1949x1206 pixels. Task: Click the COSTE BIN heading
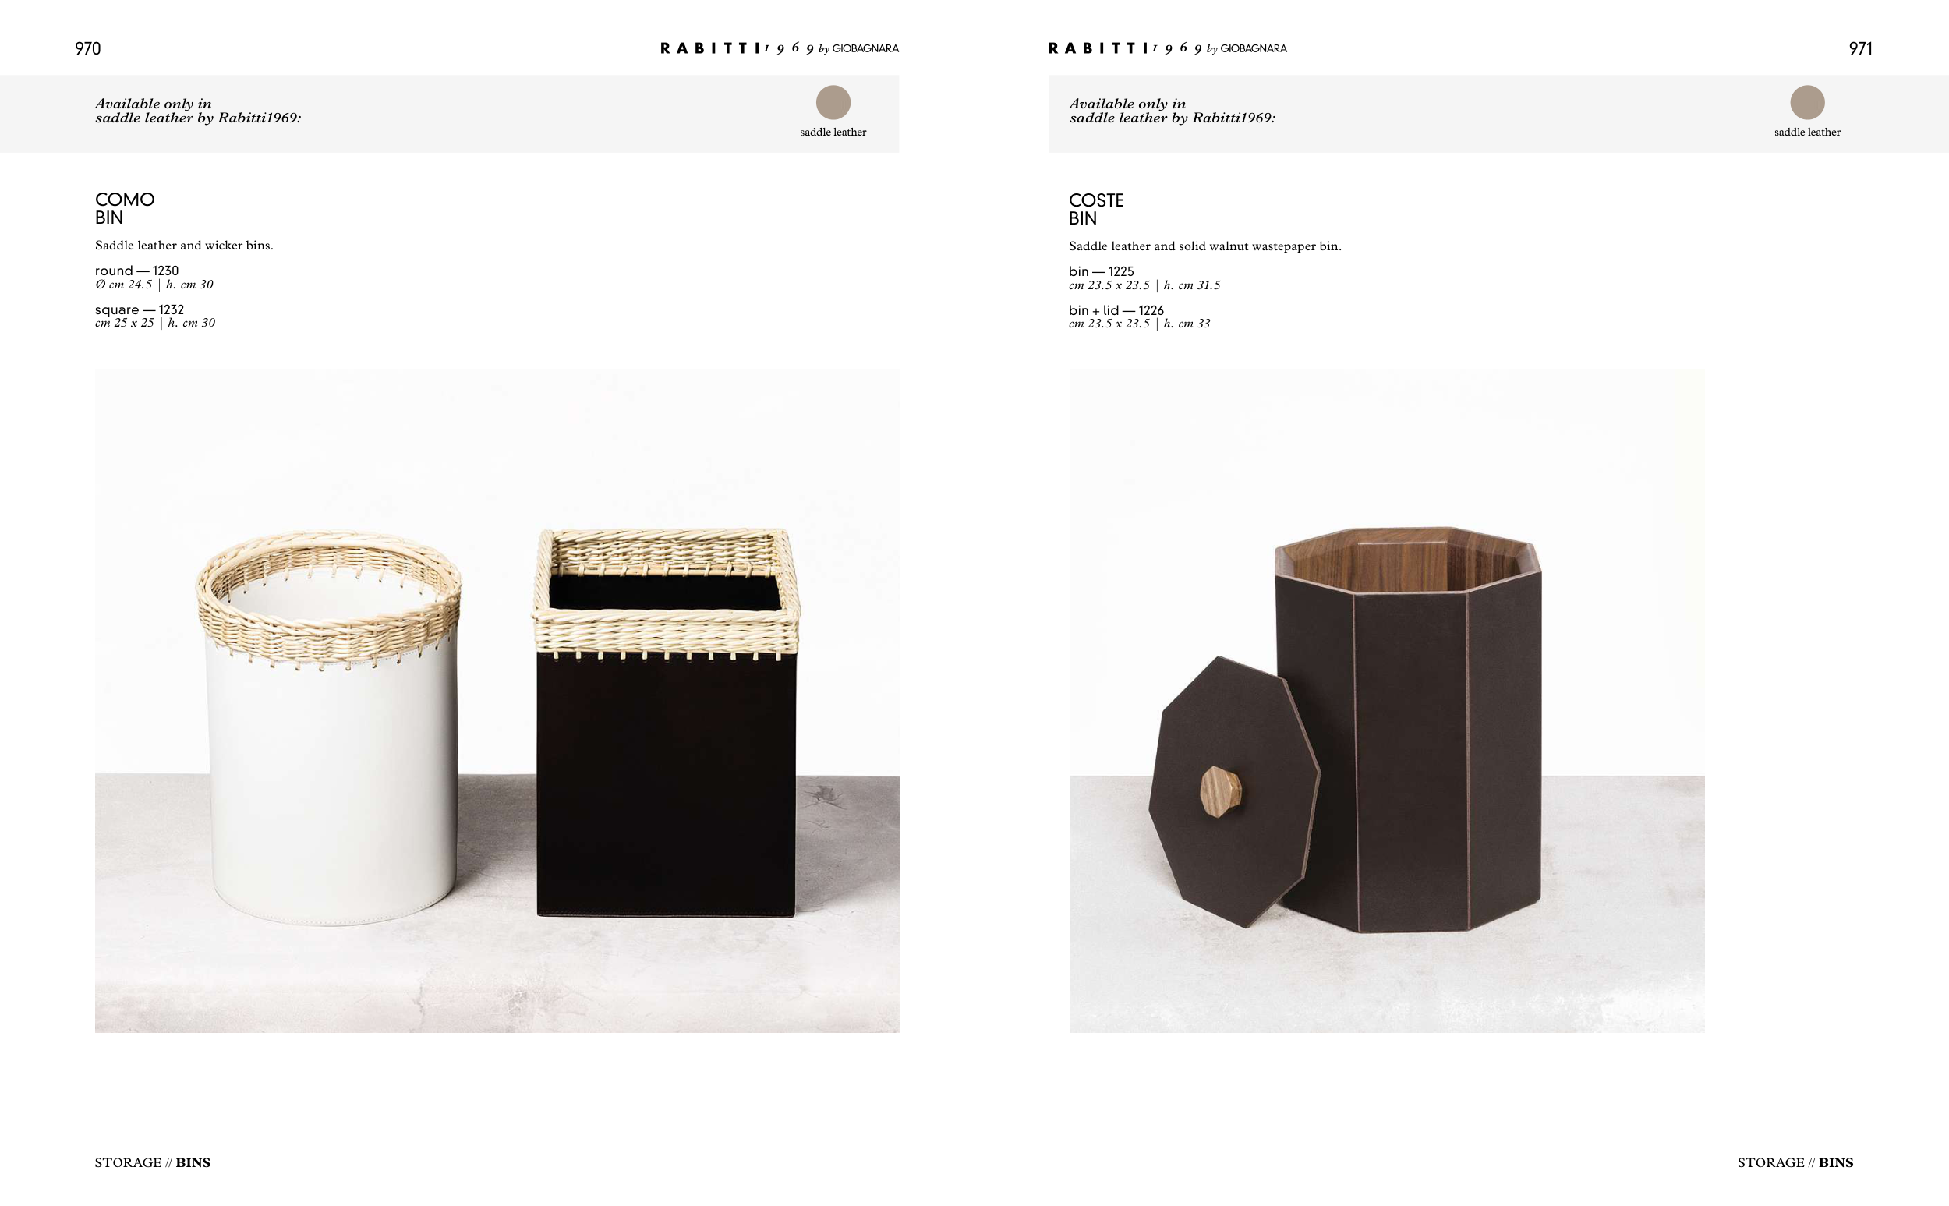1095,209
